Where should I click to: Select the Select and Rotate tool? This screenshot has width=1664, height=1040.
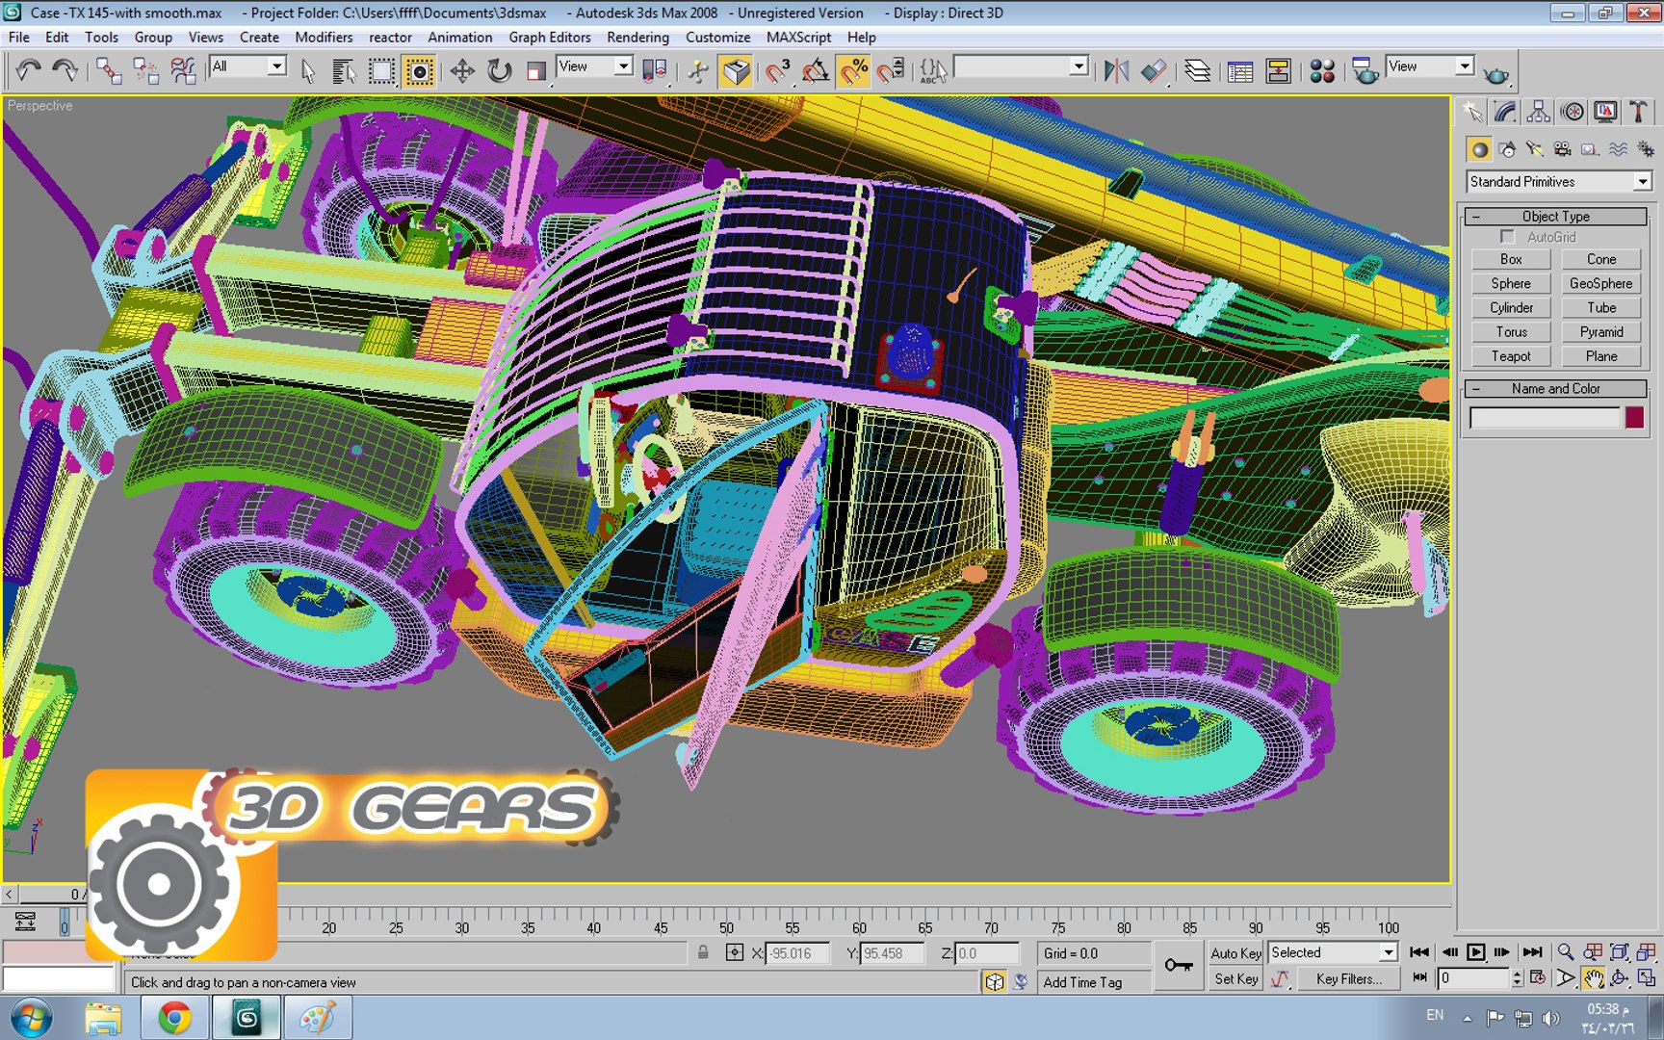[499, 70]
